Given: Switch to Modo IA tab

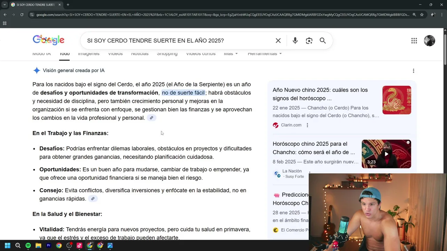Looking at the screenshot, I should pos(42,54).
